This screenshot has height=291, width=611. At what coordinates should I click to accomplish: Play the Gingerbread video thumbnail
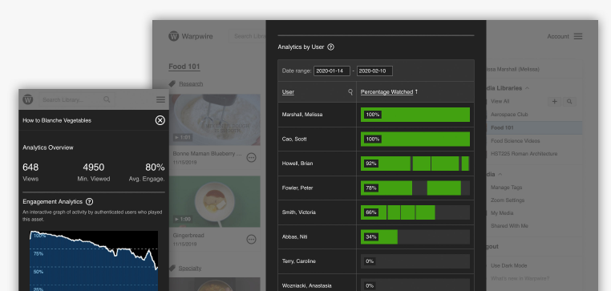point(215,201)
